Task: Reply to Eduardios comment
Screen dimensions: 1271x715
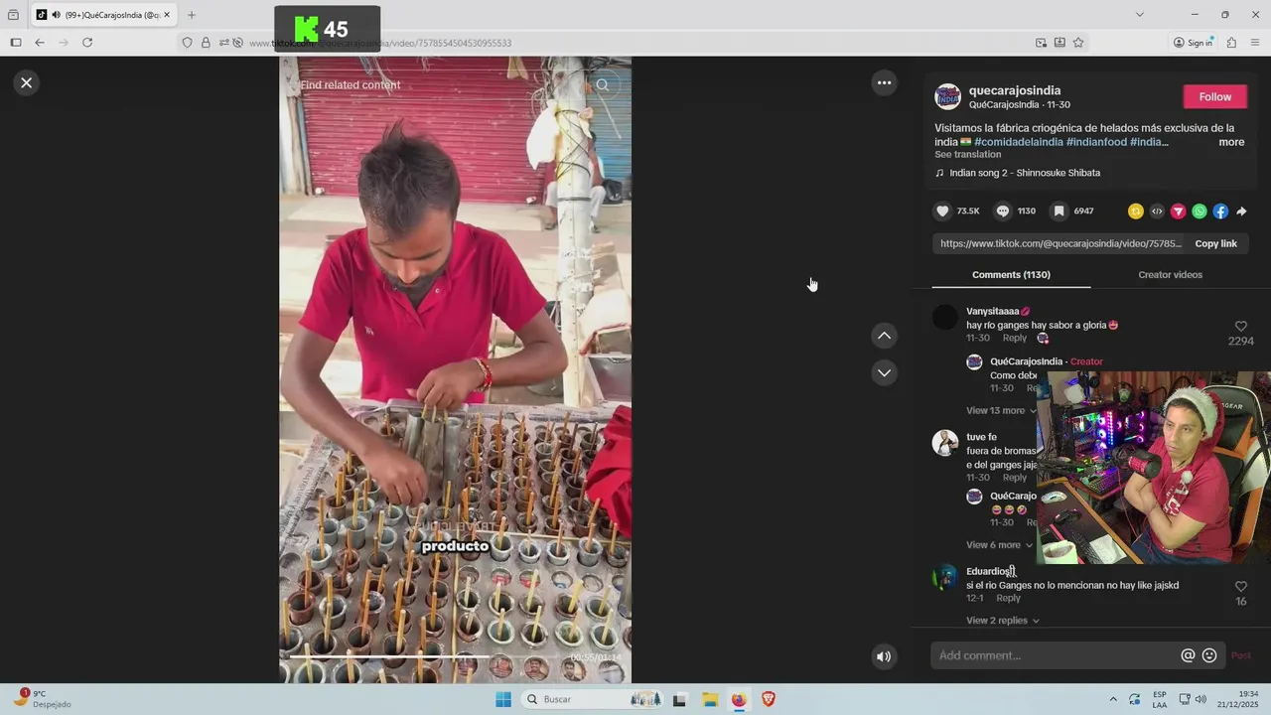Action: point(1008,599)
